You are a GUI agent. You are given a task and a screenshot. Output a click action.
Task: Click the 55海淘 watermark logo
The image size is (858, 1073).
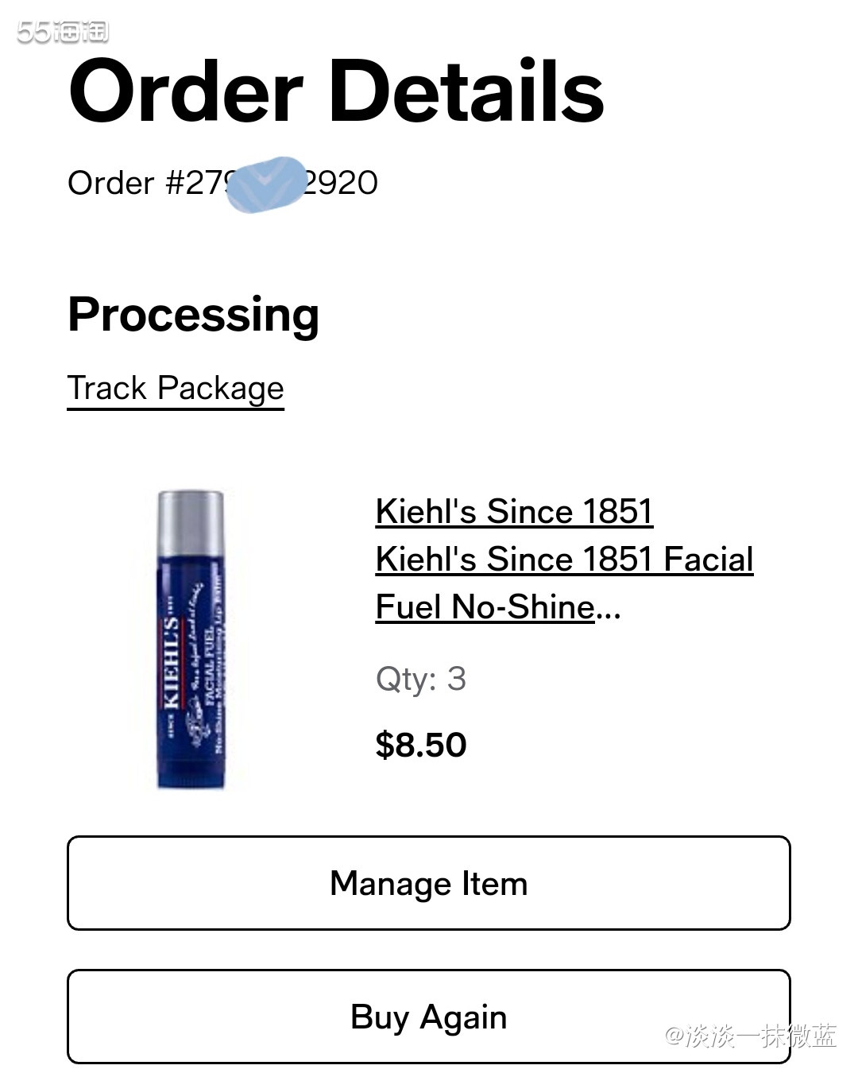pos(62,32)
